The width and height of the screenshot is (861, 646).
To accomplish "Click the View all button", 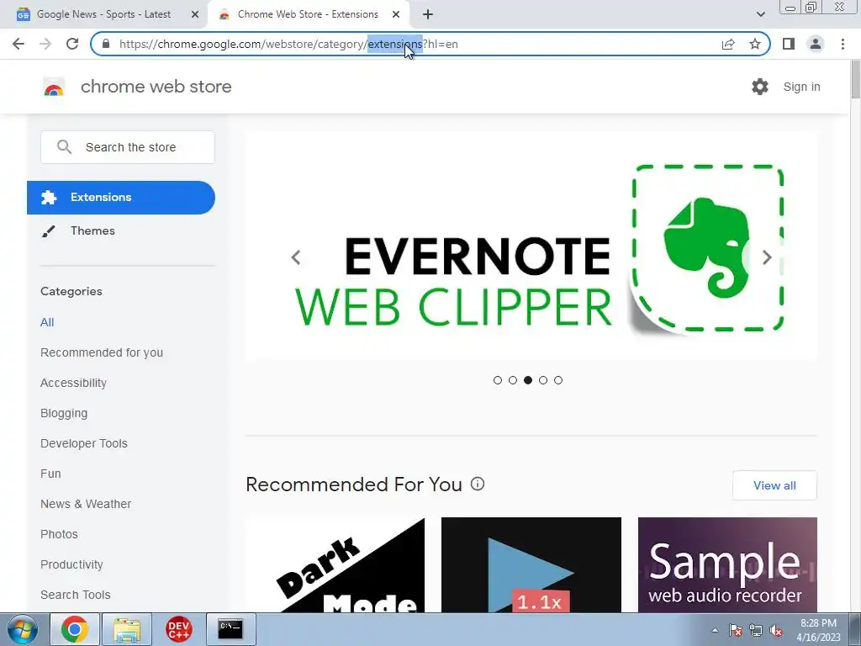I will coord(774,485).
